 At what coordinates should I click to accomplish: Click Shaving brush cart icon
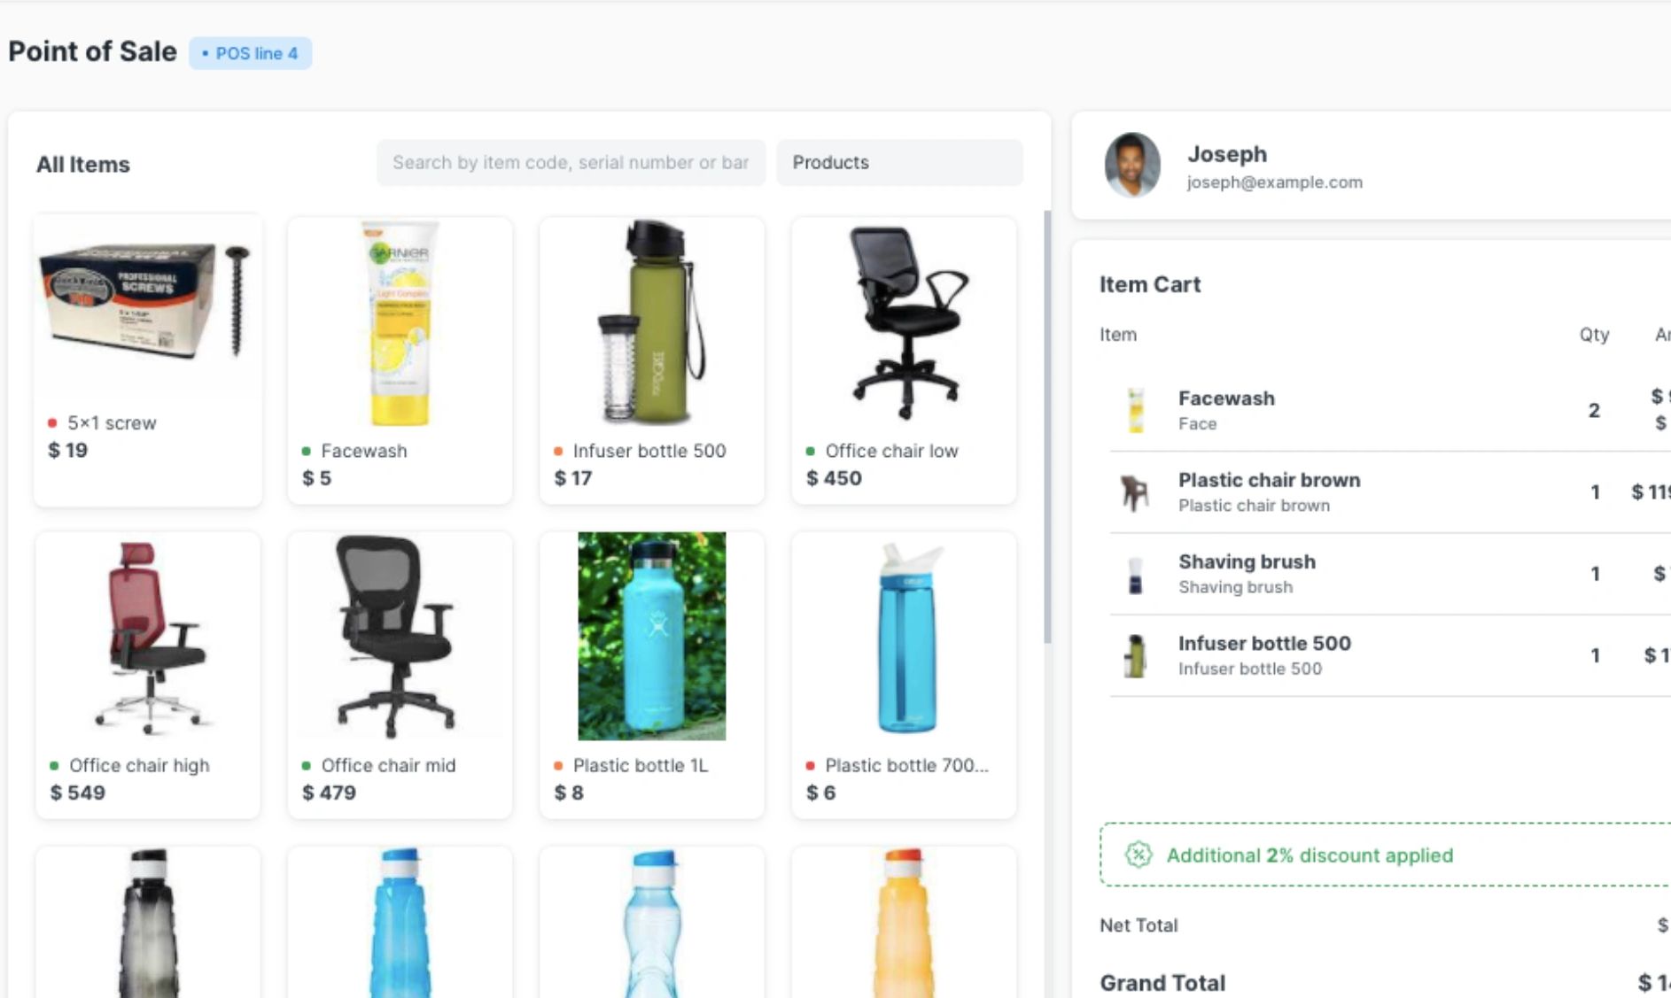click(1135, 575)
